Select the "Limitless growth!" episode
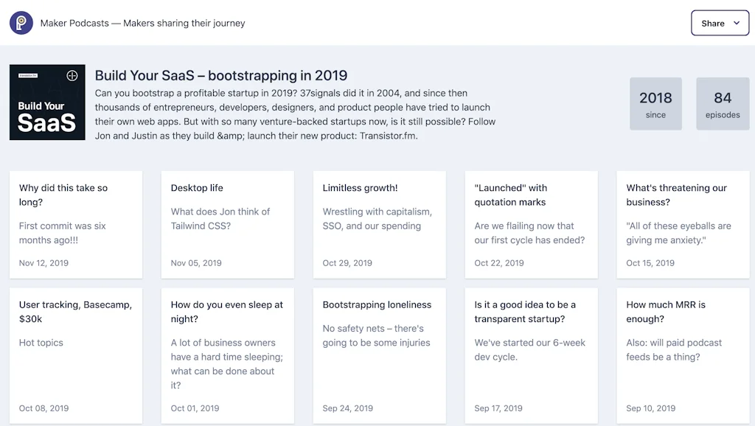 pyautogui.click(x=380, y=224)
